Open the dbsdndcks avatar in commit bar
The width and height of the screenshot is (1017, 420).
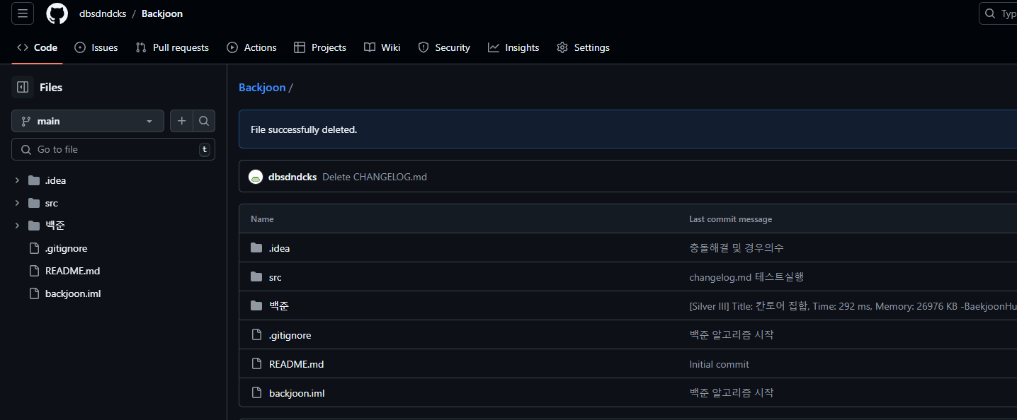(x=256, y=177)
